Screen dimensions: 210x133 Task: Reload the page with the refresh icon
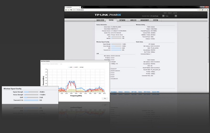[x=71, y=10]
